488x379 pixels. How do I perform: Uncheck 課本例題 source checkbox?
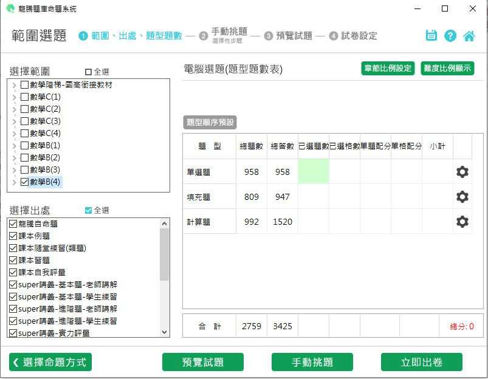coord(13,236)
